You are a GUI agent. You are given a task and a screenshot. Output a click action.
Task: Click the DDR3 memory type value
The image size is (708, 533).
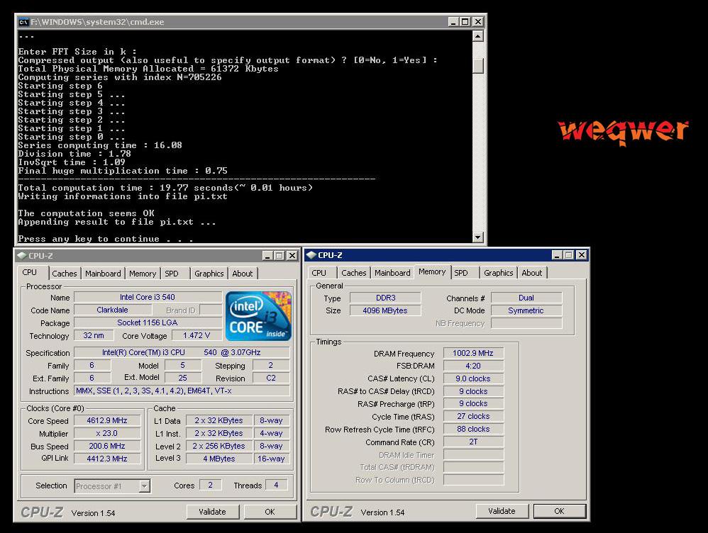386,298
